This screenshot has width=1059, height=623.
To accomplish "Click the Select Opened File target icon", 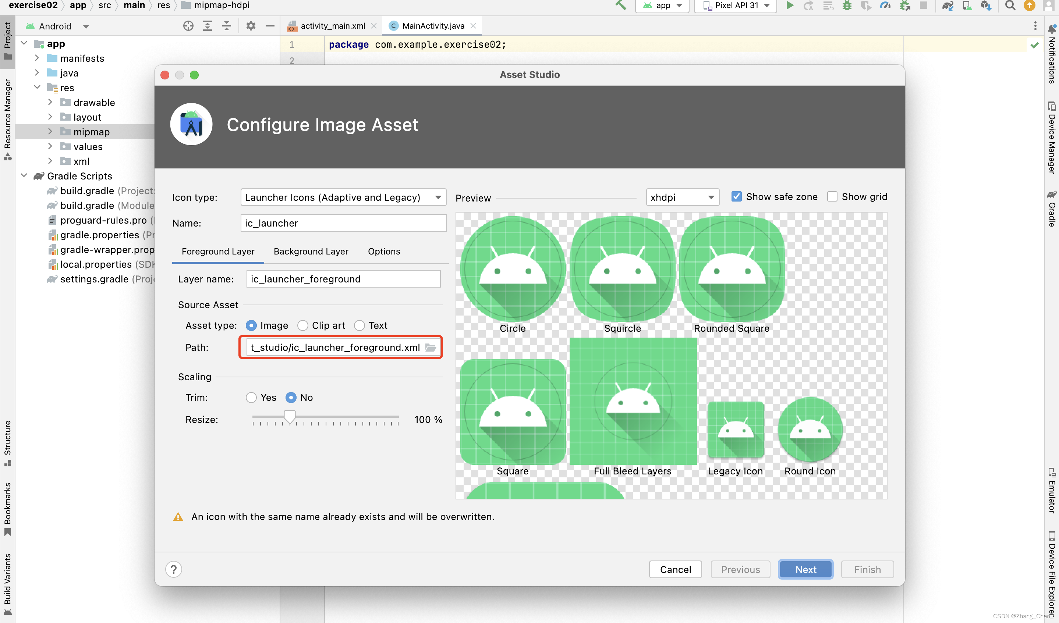I will 188,26.
